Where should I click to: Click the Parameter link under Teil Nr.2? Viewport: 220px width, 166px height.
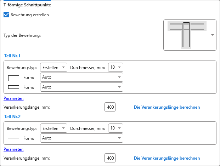(13, 149)
